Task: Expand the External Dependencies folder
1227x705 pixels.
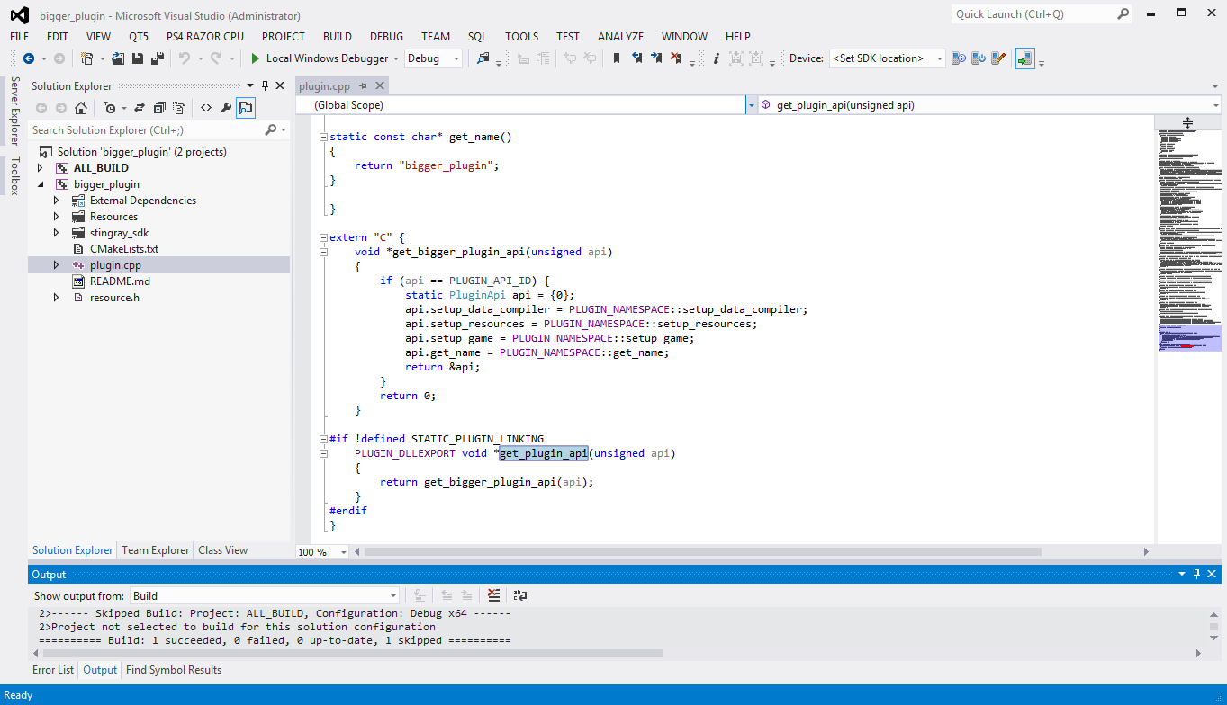Action: pos(56,201)
